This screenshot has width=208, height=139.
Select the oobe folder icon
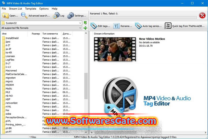coord(3,114)
